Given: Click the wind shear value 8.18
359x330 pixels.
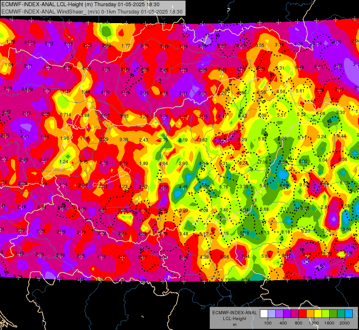Looking at the screenshot, I should pyautogui.click(x=286, y=232).
